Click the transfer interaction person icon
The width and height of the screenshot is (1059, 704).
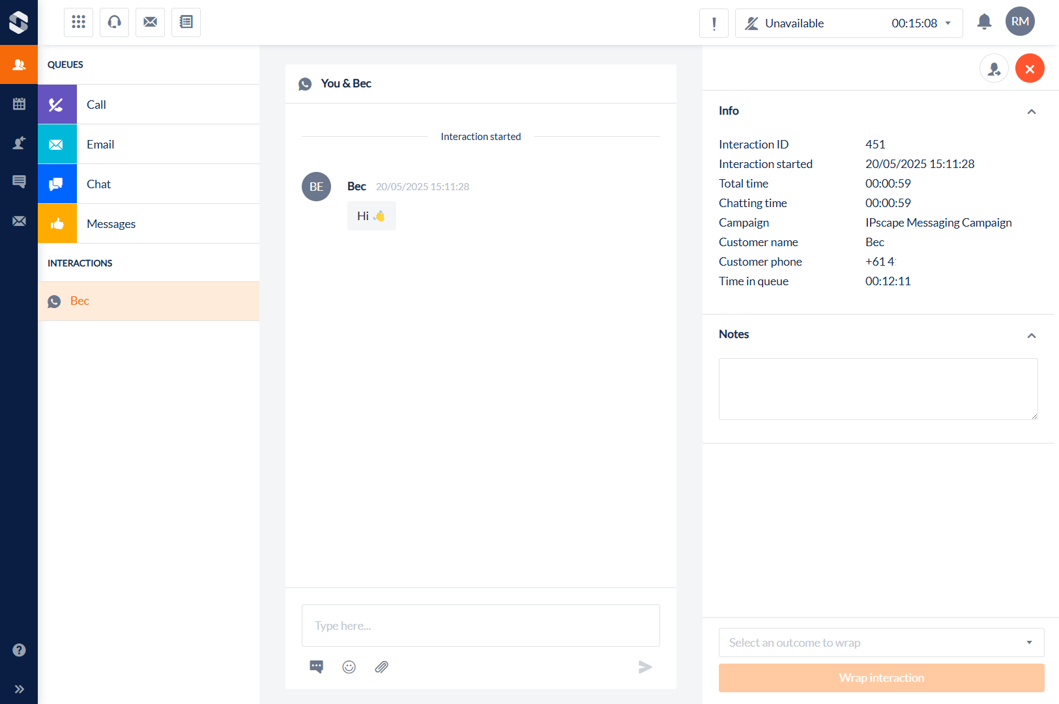click(x=994, y=68)
